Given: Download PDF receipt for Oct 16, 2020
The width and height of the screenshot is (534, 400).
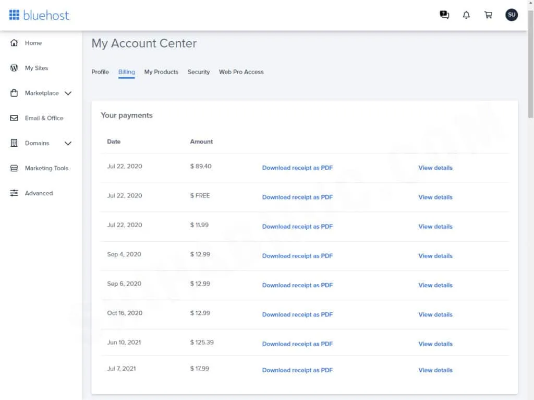Looking at the screenshot, I should click(x=297, y=314).
